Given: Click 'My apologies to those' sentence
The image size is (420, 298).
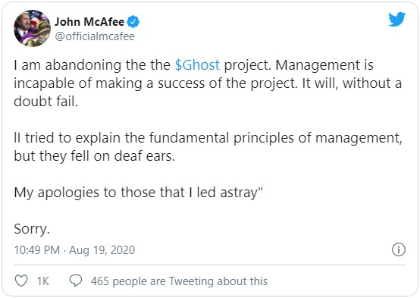Looking at the screenshot, I should pyautogui.click(x=138, y=193).
